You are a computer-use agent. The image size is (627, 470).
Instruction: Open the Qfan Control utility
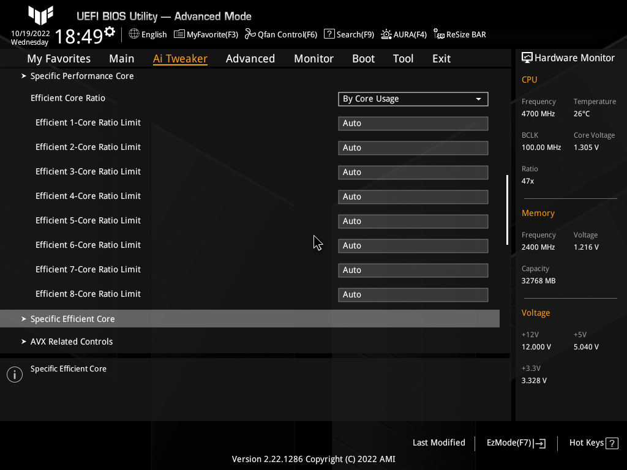pos(280,34)
